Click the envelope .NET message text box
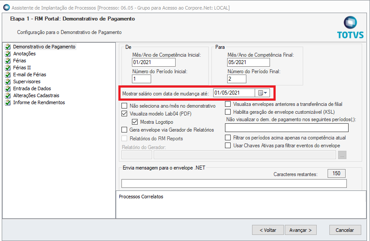The width and height of the screenshot is (370, 241). click(x=234, y=183)
